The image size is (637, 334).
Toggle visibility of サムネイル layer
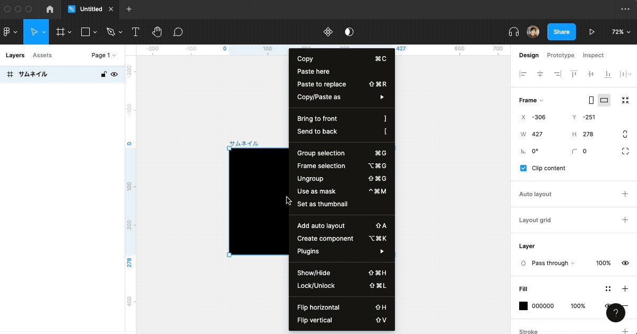click(x=114, y=74)
